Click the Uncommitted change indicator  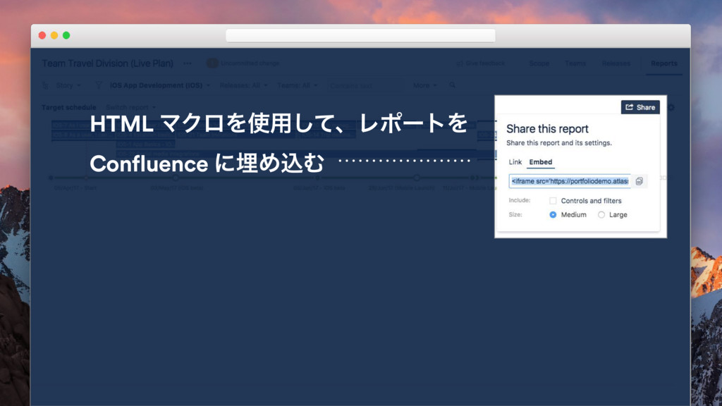243,63
